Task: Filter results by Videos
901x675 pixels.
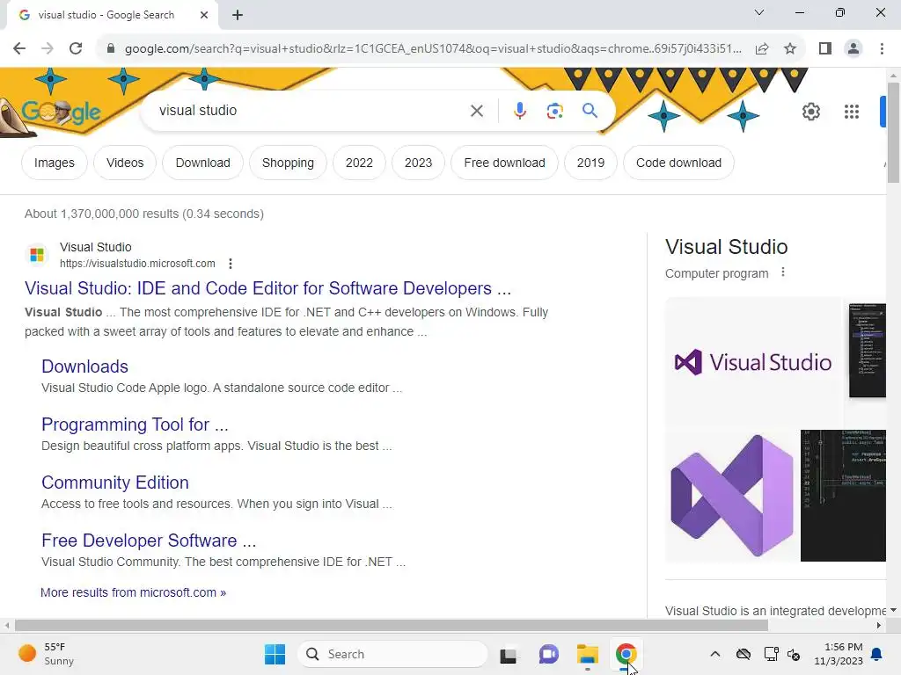Action: pyautogui.click(x=125, y=163)
